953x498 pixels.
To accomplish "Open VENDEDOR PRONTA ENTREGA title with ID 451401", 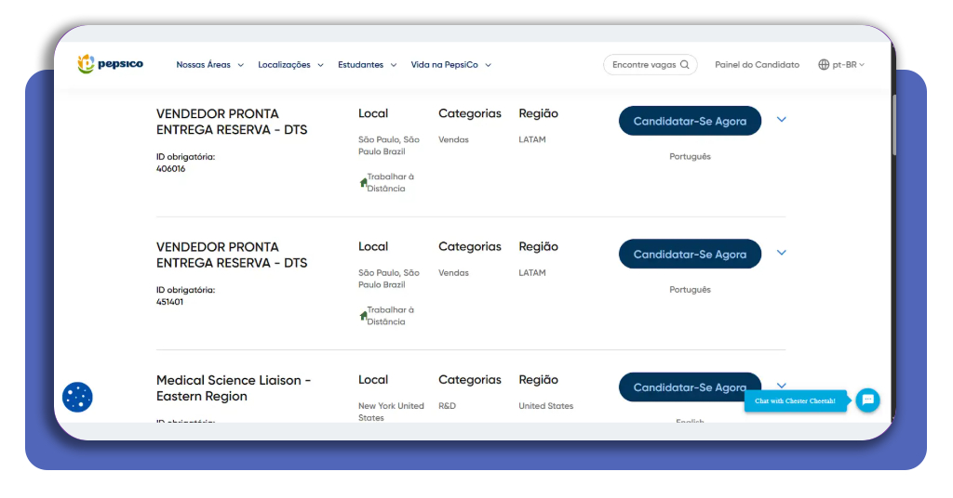I will click(232, 255).
